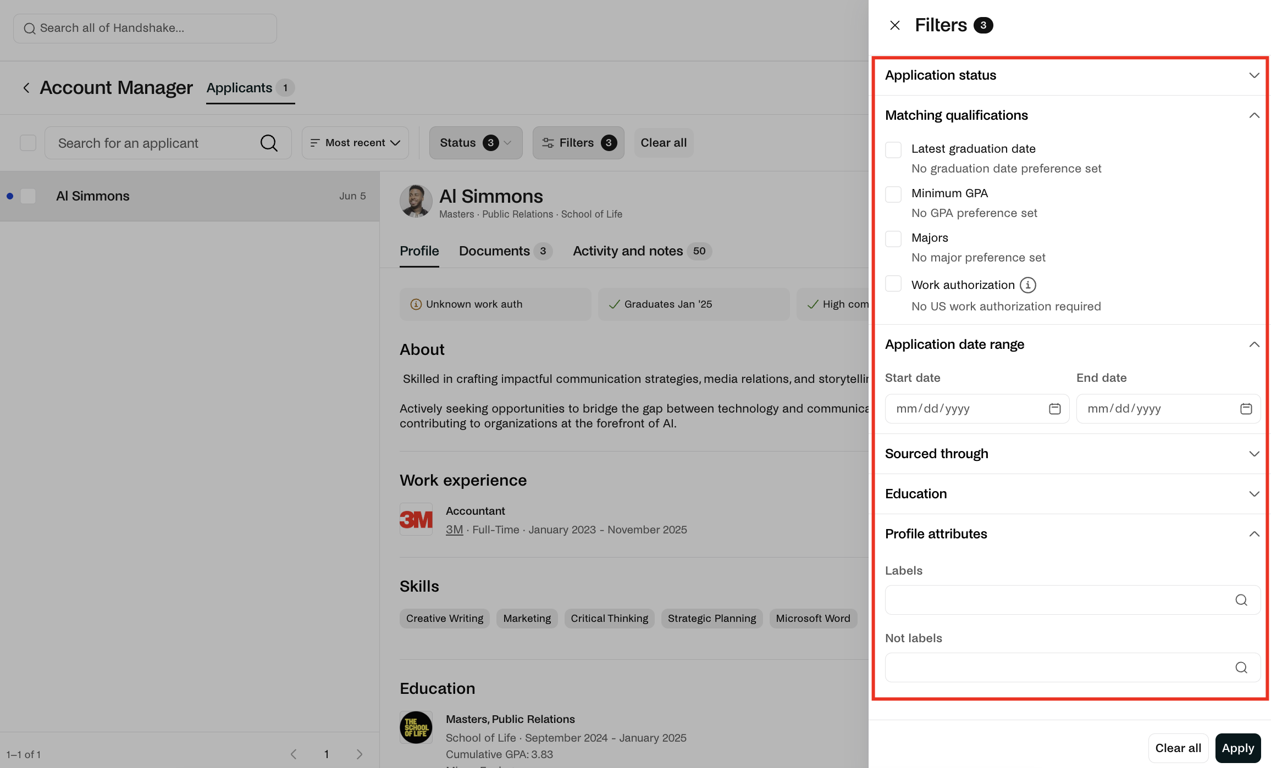The image size is (1271, 768).
Task: Click Work authorization info icon
Action: (x=1028, y=285)
